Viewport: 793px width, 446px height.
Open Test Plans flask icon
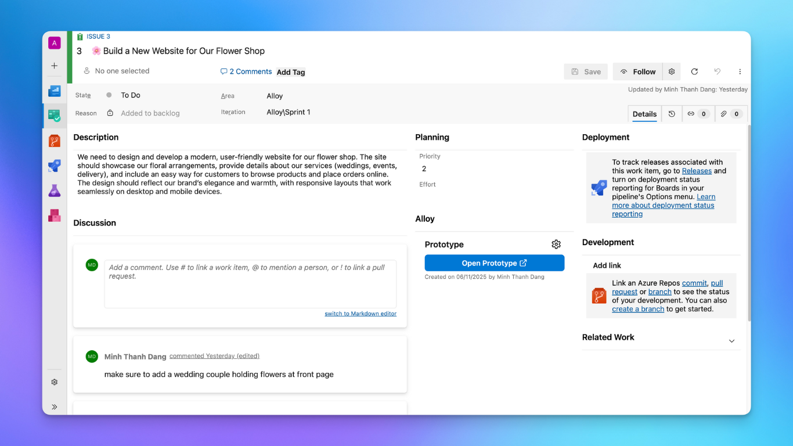(x=55, y=190)
